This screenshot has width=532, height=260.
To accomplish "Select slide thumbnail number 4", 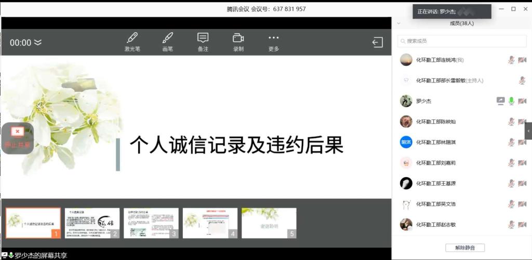I will point(210,223).
